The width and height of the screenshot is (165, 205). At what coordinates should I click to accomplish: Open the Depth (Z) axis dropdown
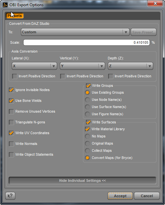(x=130, y=66)
